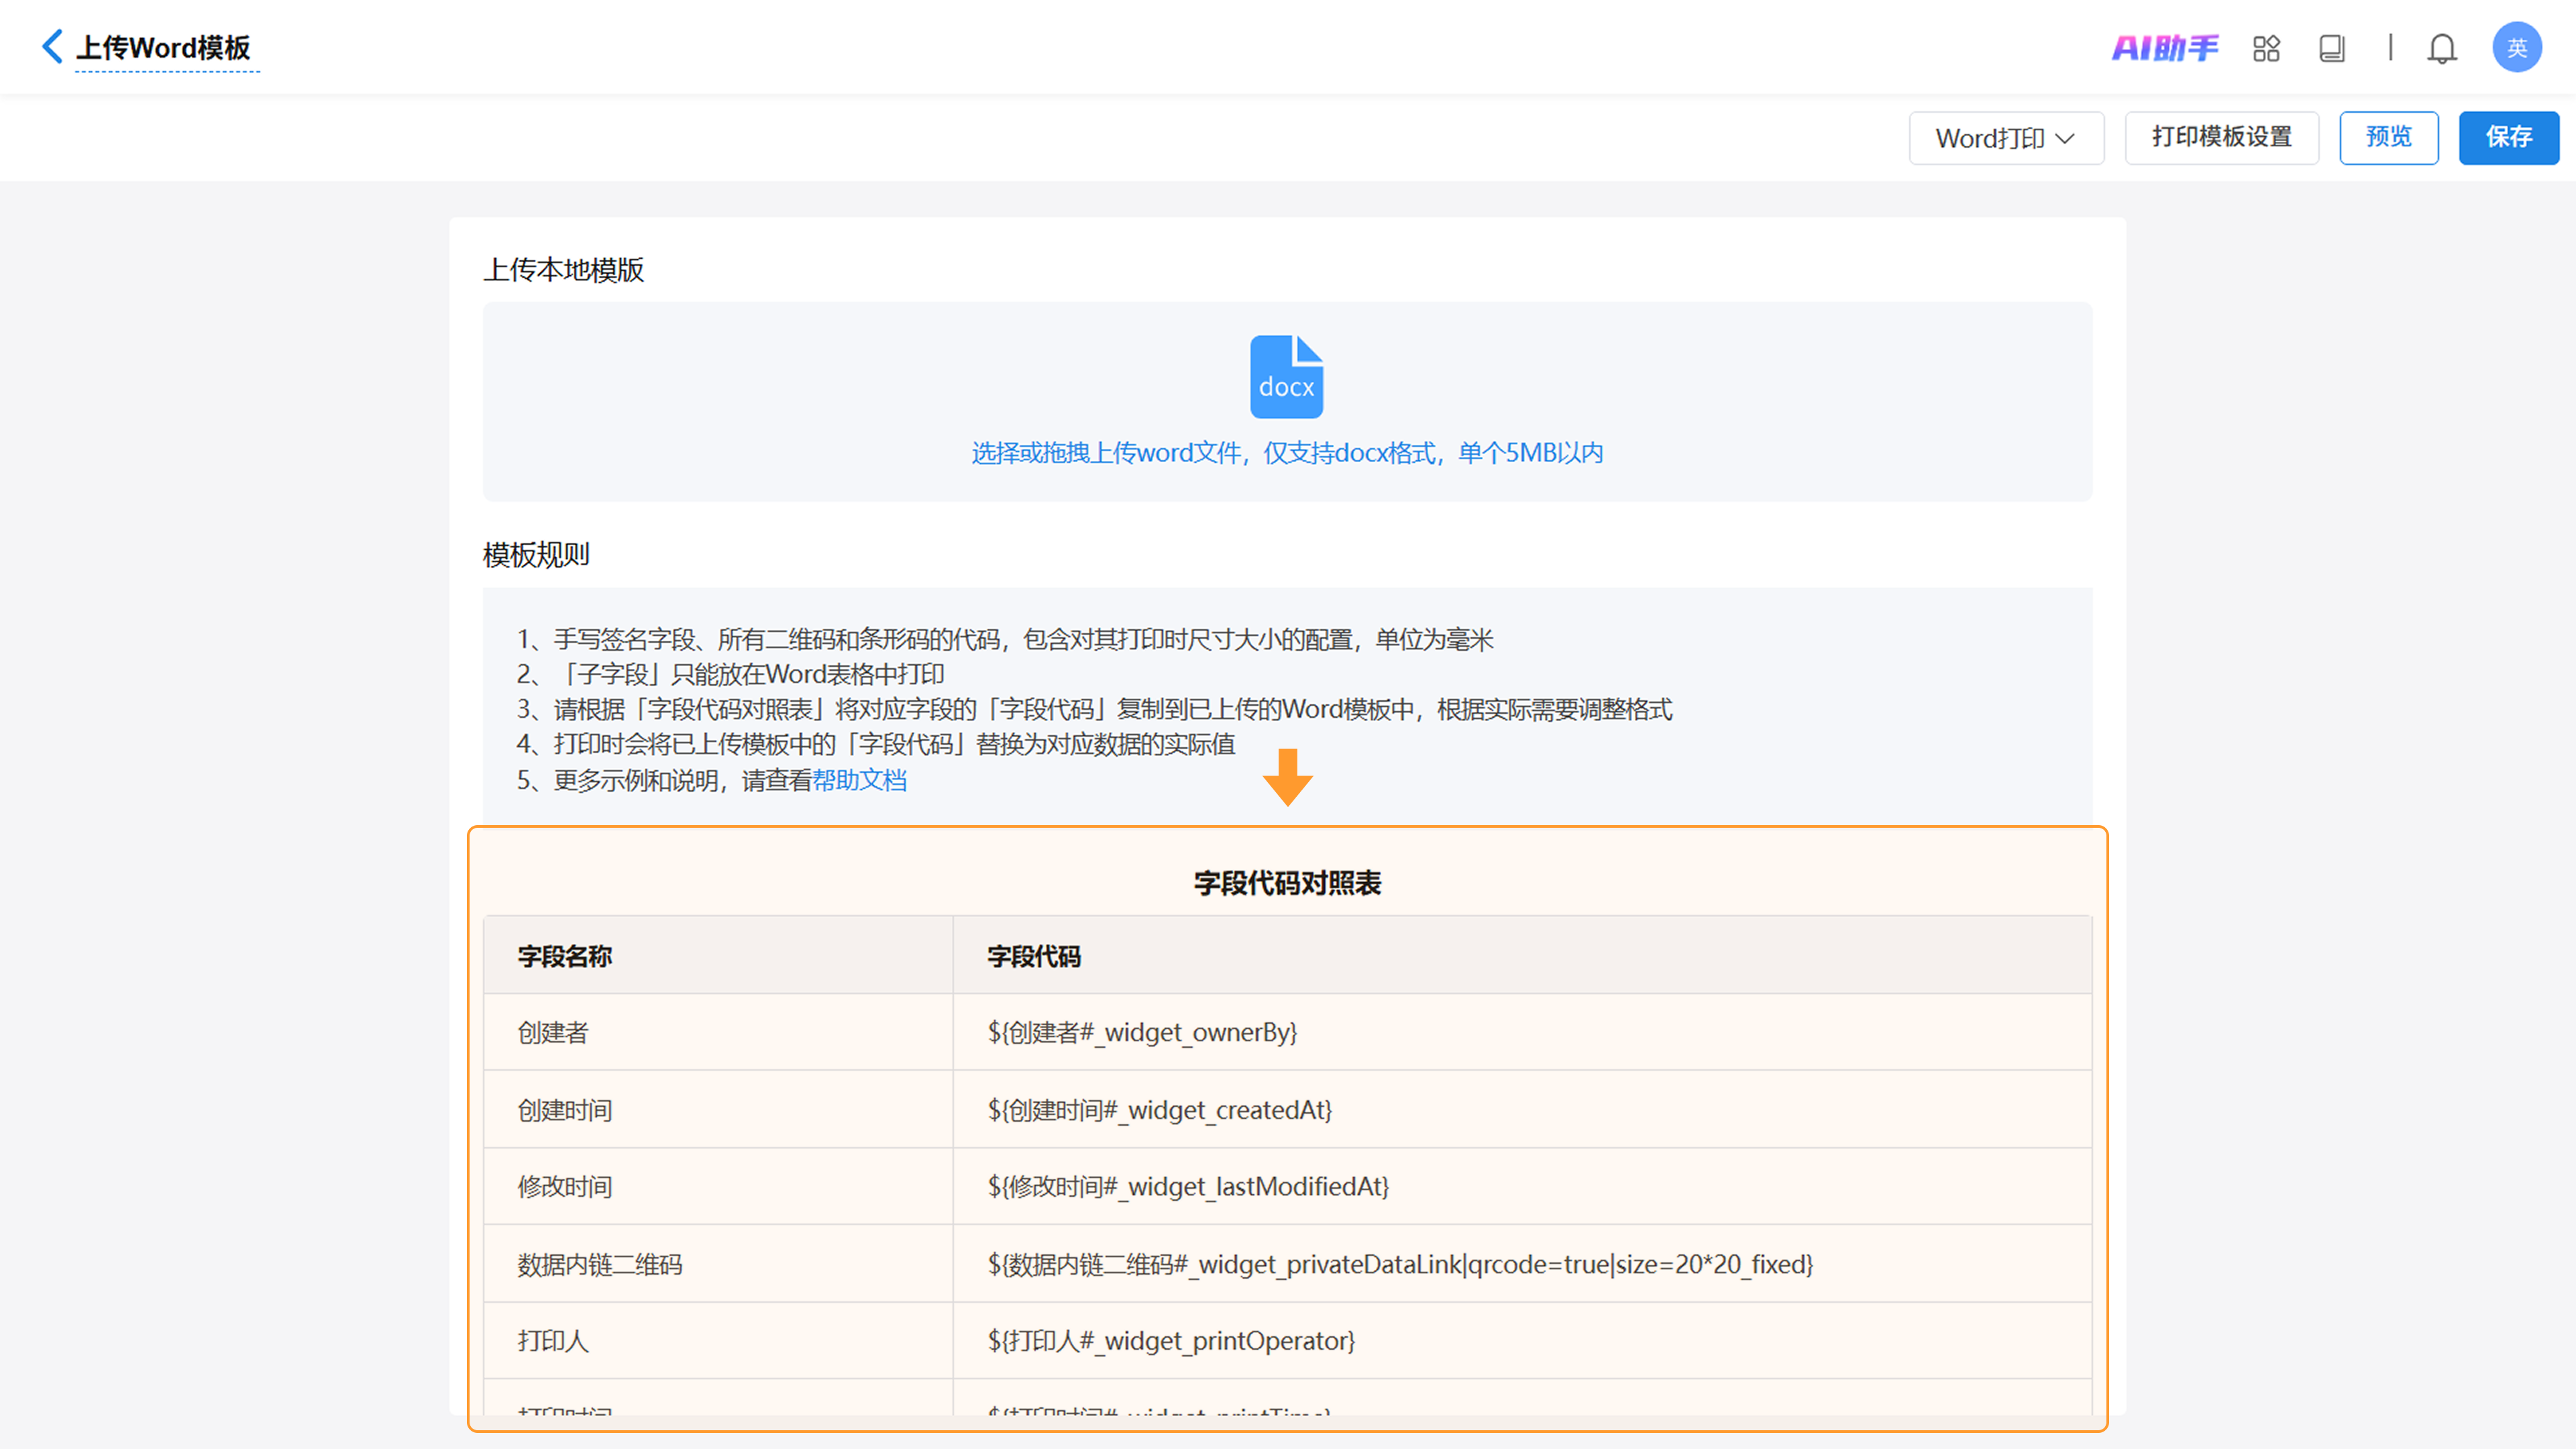Click the upload word file text link
Image resolution: width=2576 pixels, height=1449 pixels.
1287,453
